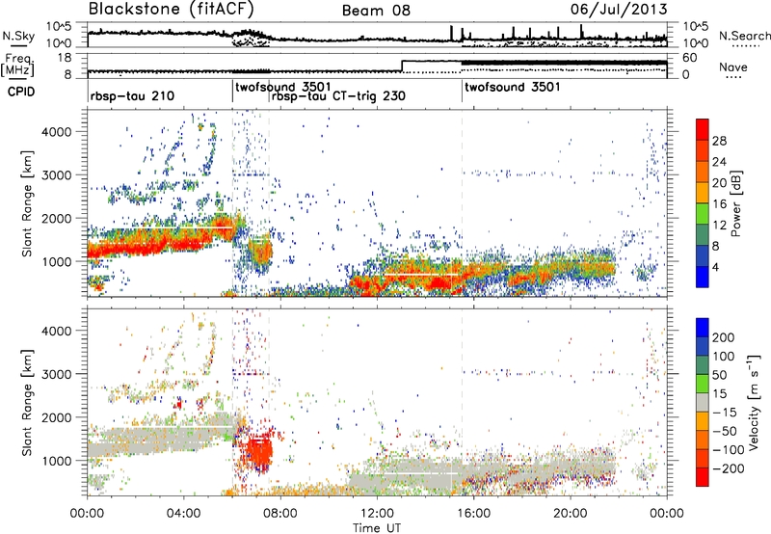This screenshot has height=534, width=771.
Task: Click the "Velocity [m s-1]" colorbar title
Action: click(x=754, y=402)
